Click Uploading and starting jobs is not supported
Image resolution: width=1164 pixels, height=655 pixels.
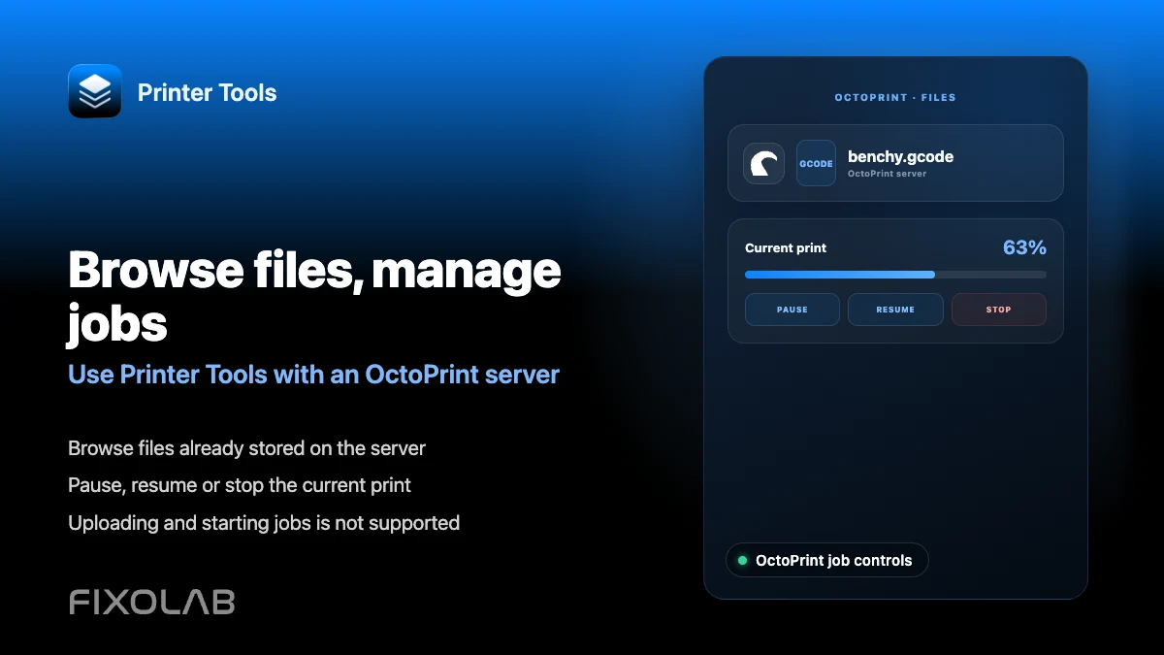click(264, 523)
